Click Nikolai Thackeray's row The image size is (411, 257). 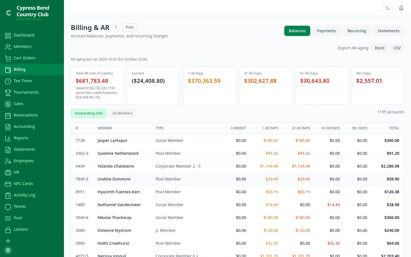[237, 218]
